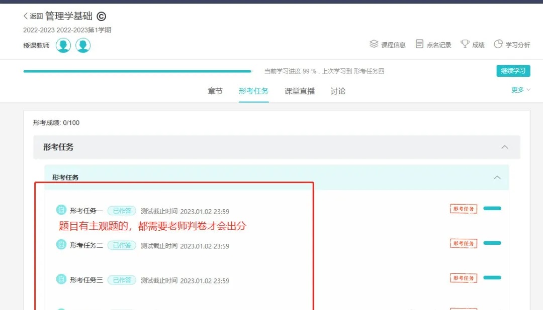This screenshot has height=310, width=543.
Task: Click the 形考任务一 document icon
Action: click(x=61, y=210)
